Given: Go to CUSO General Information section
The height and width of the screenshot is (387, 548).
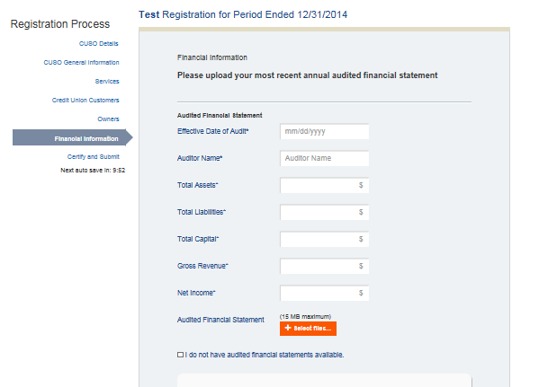Looking at the screenshot, I should pos(81,62).
